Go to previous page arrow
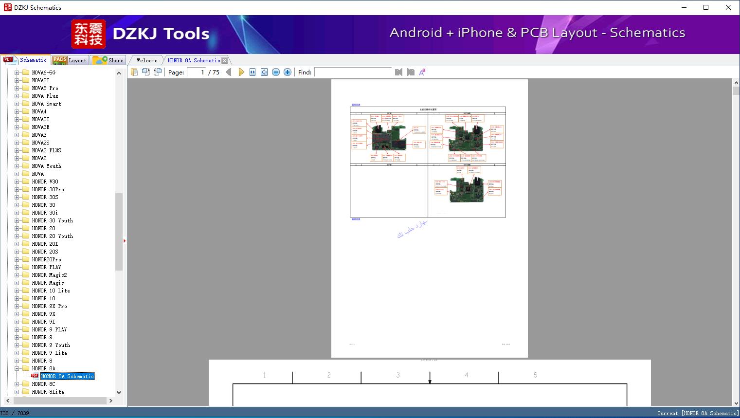The height and width of the screenshot is (418, 740). (x=229, y=72)
